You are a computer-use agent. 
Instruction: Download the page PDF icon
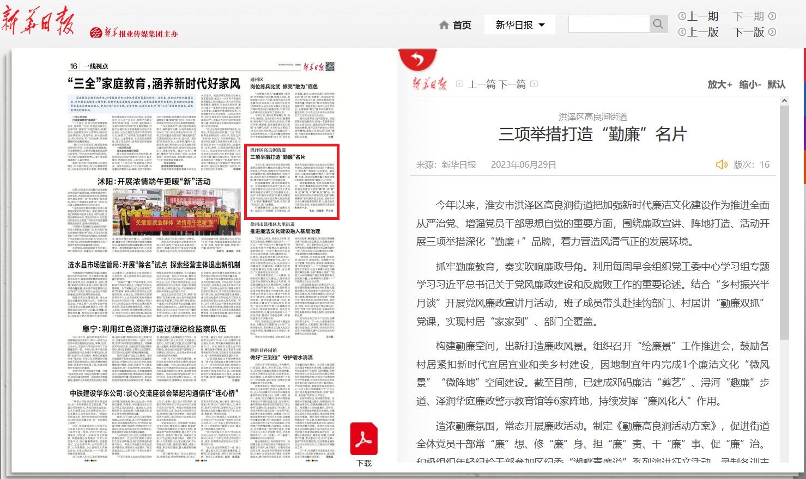(x=363, y=438)
